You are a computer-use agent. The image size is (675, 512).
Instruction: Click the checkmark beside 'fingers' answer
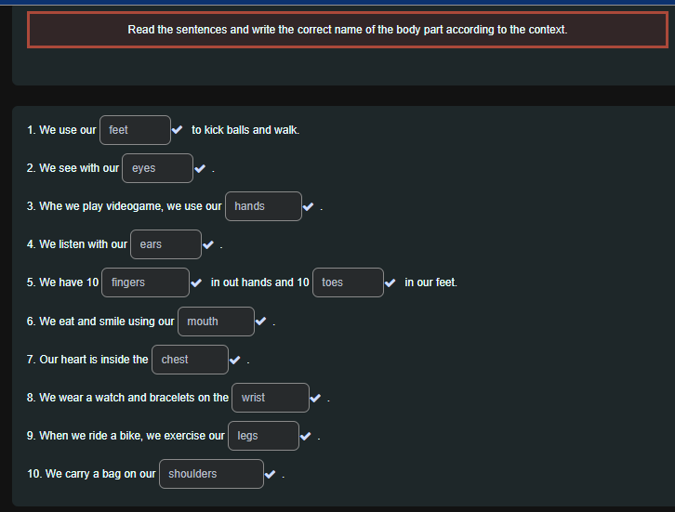(x=196, y=282)
